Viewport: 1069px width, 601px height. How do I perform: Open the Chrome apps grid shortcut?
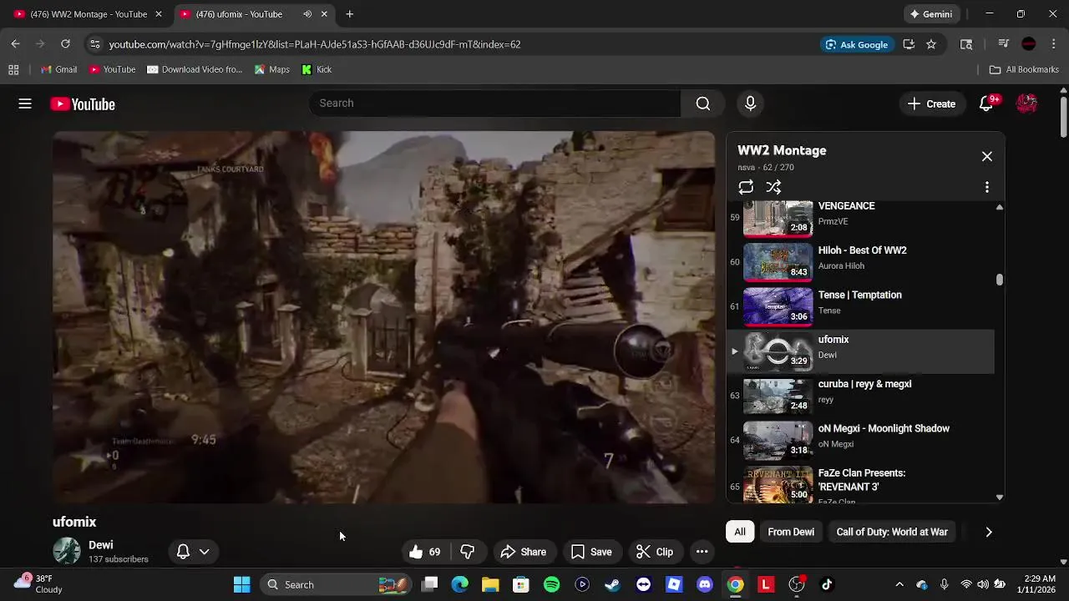13,69
